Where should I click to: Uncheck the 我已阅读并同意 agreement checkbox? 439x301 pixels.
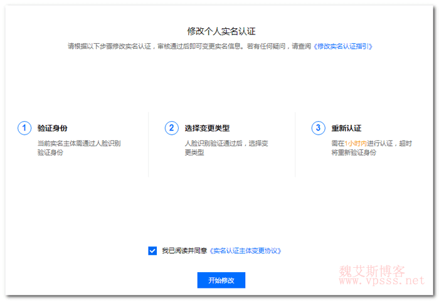tap(152, 251)
